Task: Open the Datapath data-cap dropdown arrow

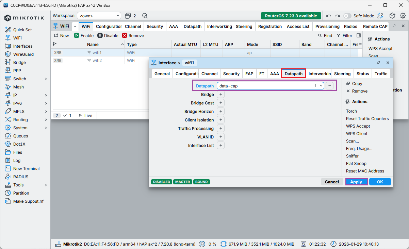Action: (321, 86)
